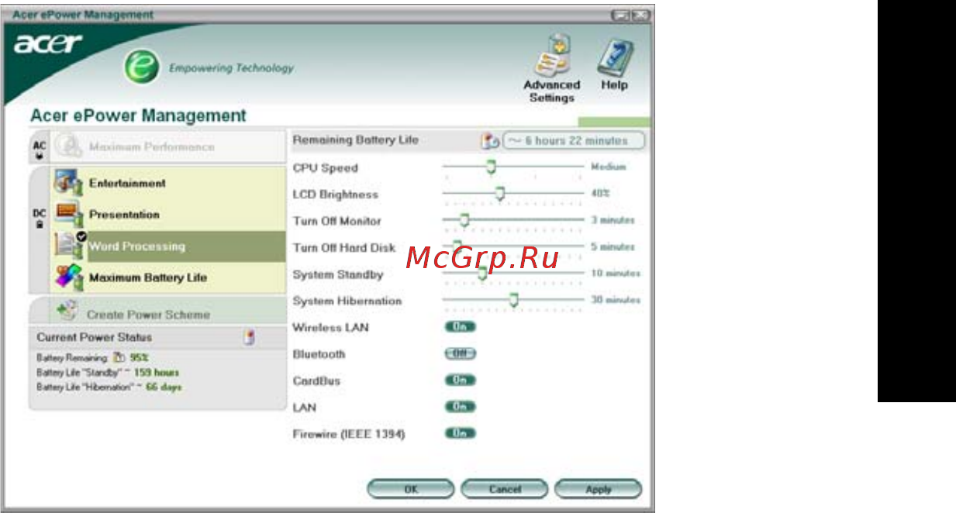Click the CPU Speed slider handle
956x513 pixels.
click(490, 167)
